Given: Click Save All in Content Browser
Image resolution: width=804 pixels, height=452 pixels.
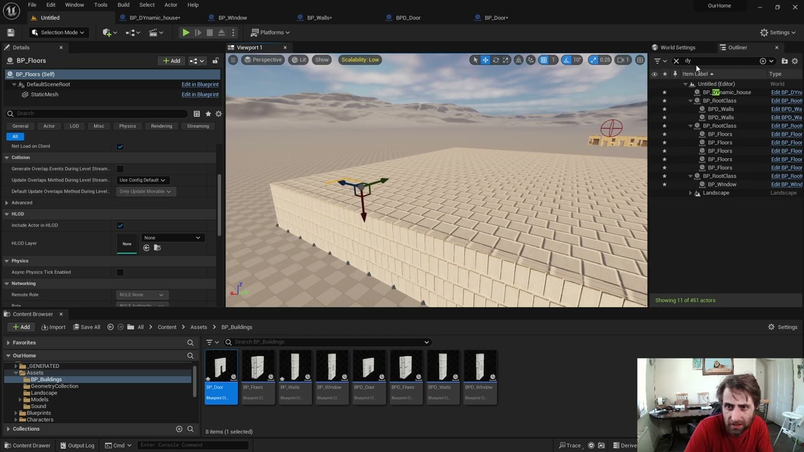Looking at the screenshot, I should click(x=85, y=327).
